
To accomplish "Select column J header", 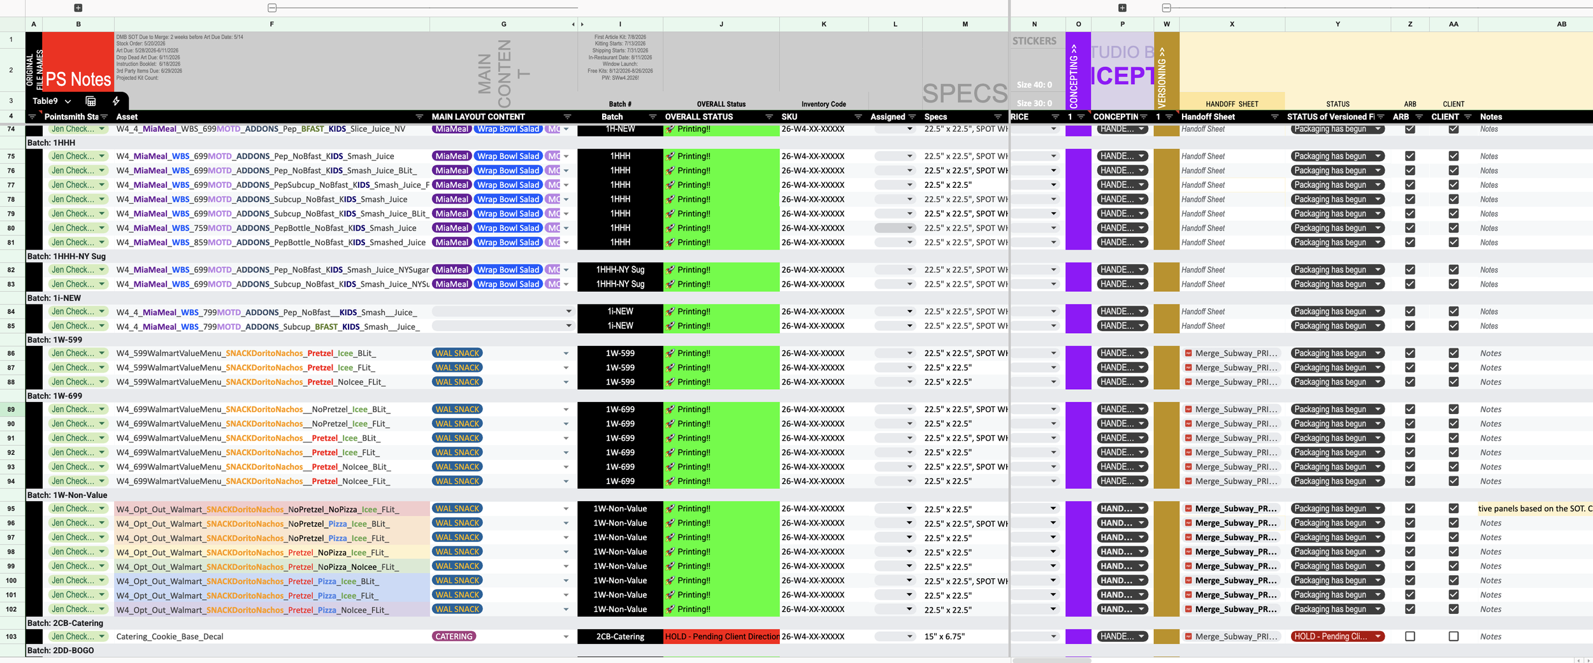I will (x=721, y=24).
